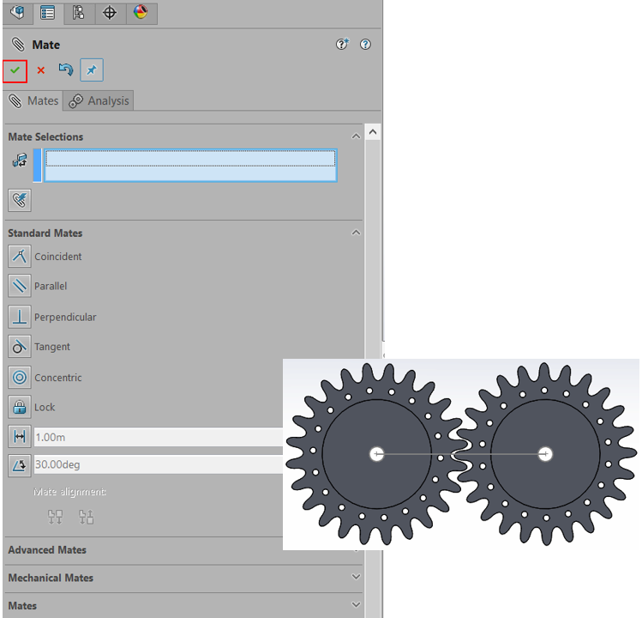Confirm the mate with green checkmark

[15, 70]
